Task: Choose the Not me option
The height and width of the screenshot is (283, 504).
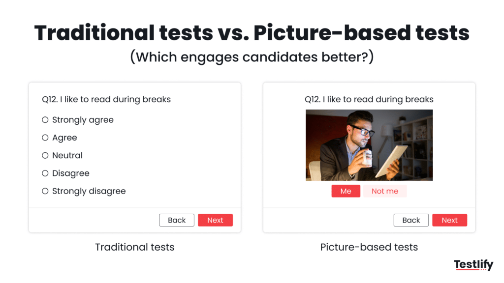Action: (x=385, y=191)
